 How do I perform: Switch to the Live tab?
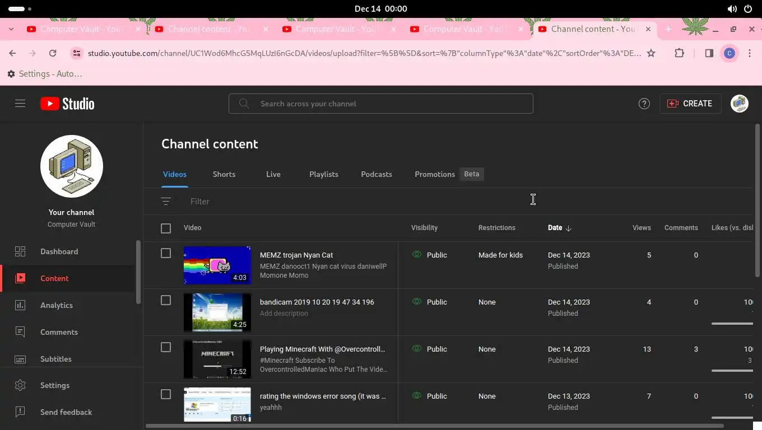(273, 174)
